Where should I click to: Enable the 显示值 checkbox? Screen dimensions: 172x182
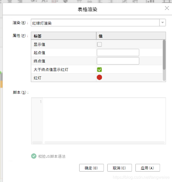100,44
